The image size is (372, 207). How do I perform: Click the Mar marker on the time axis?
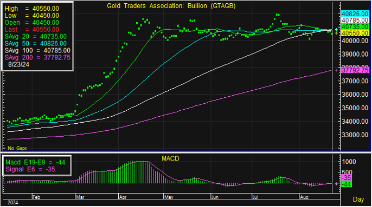point(80,197)
